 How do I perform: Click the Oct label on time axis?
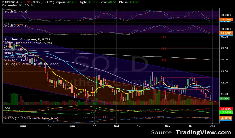[116, 126]
